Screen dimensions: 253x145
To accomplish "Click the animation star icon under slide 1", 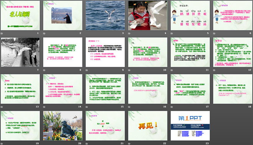I will 2,33.
